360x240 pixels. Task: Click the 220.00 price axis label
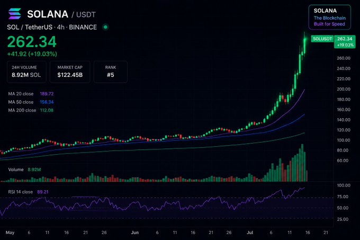(344, 79)
